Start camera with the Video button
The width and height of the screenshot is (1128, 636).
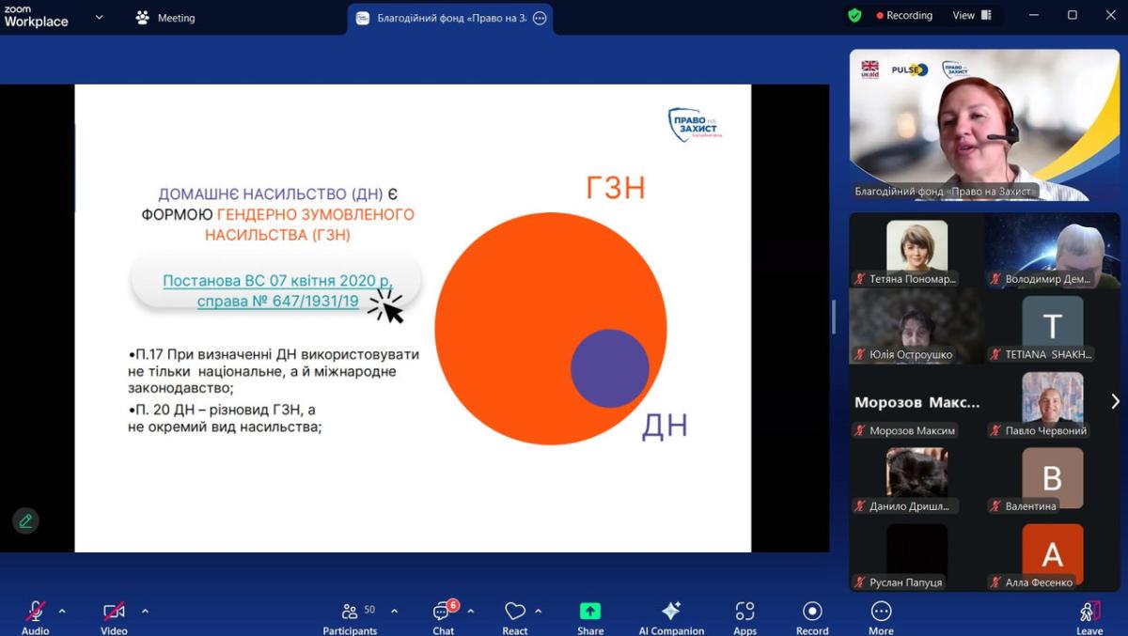(114, 616)
